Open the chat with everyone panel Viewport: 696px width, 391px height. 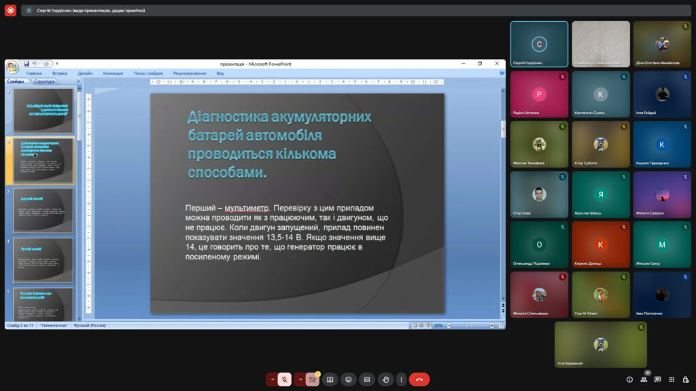(x=658, y=379)
